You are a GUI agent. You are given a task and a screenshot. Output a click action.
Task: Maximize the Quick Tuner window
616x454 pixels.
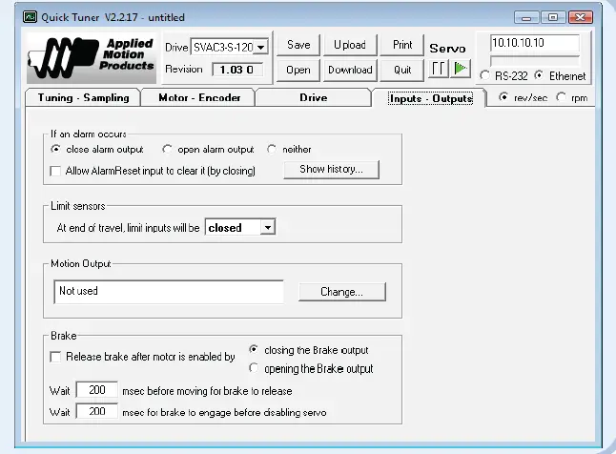point(553,17)
